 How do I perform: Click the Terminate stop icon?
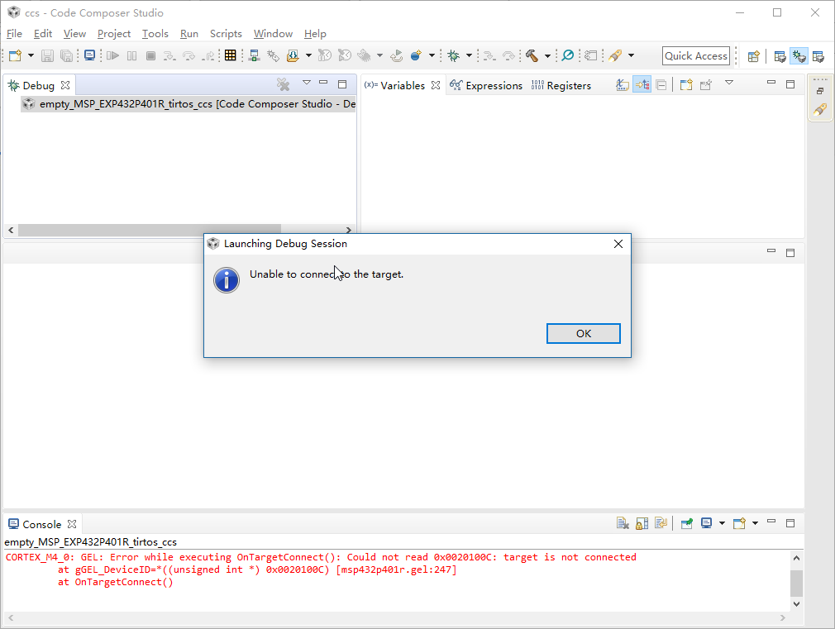coord(150,55)
